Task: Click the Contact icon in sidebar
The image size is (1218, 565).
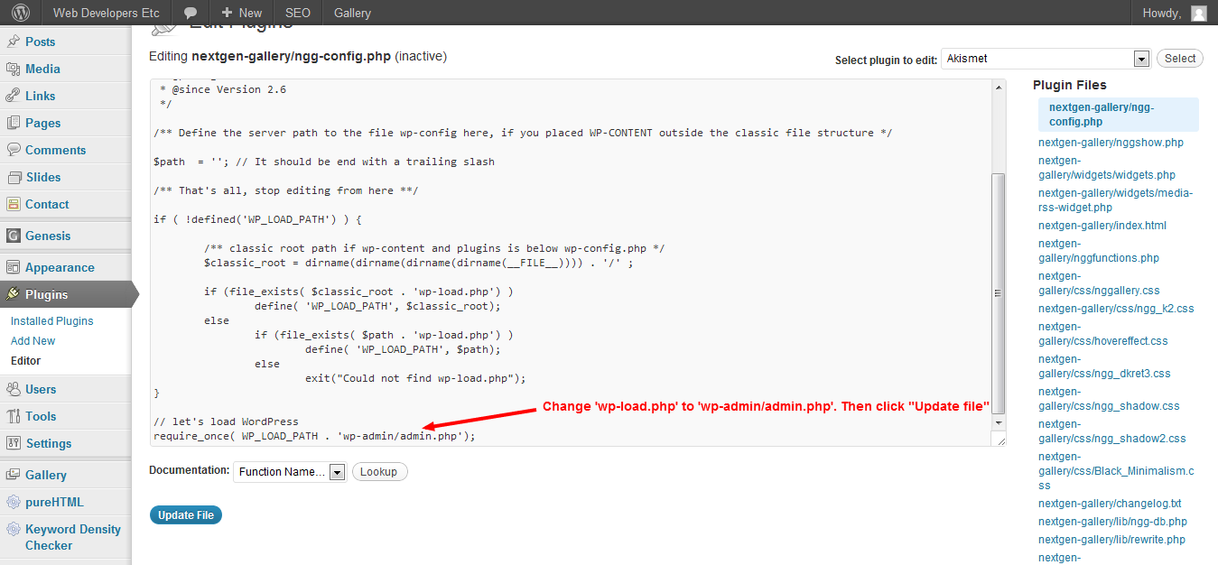Action: [14, 204]
